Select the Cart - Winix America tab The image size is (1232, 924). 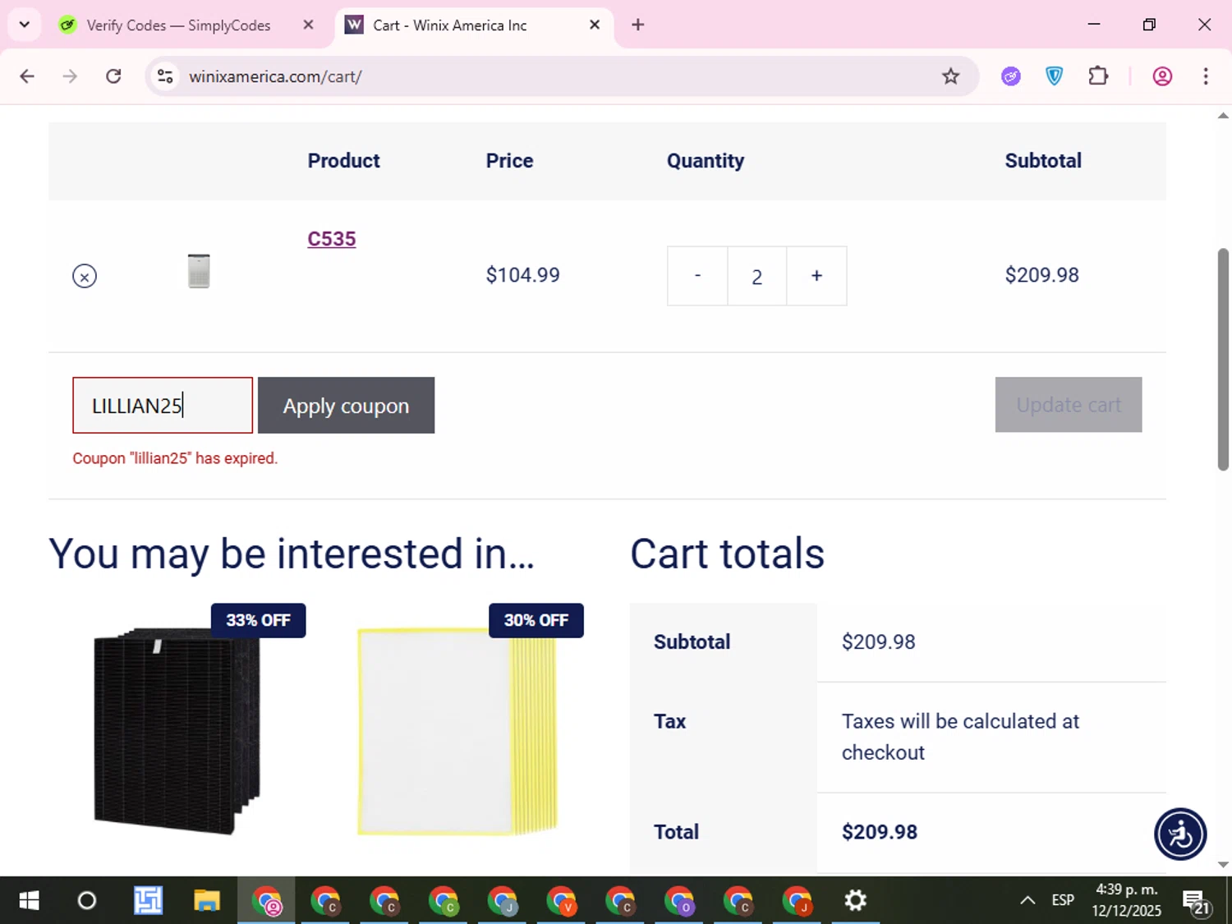click(450, 25)
